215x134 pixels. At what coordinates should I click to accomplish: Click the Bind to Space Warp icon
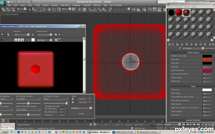click(13, 9)
